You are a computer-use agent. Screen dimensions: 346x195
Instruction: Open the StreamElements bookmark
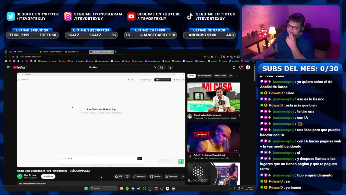point(152,61)
